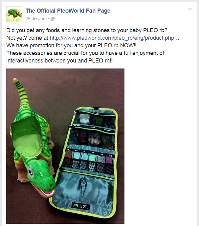The width and height of the screenshot is (199, 226).
Task: Click the green dinosaur's head in photo
Action: pos(41,176)
